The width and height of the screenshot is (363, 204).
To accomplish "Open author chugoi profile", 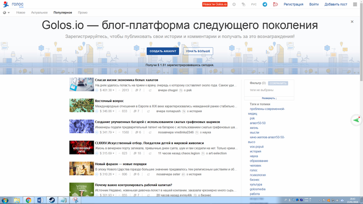I will 172,90.
